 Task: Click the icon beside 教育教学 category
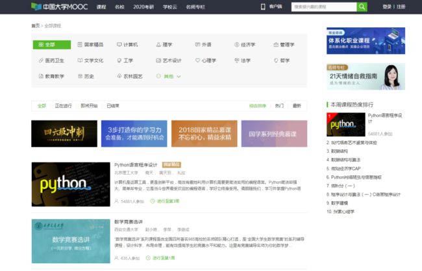click(41, 76)
